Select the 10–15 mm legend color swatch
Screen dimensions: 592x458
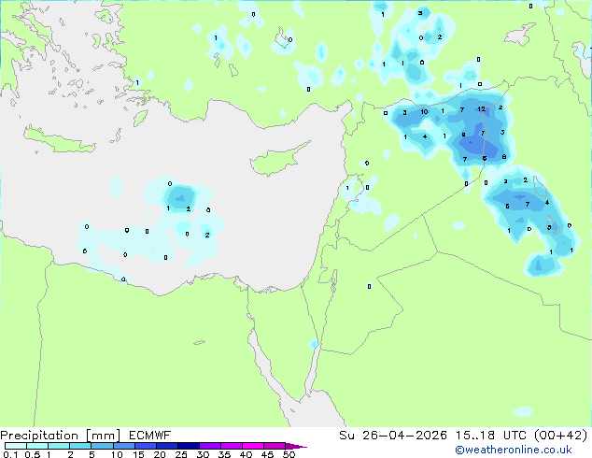tap(123, 446)
